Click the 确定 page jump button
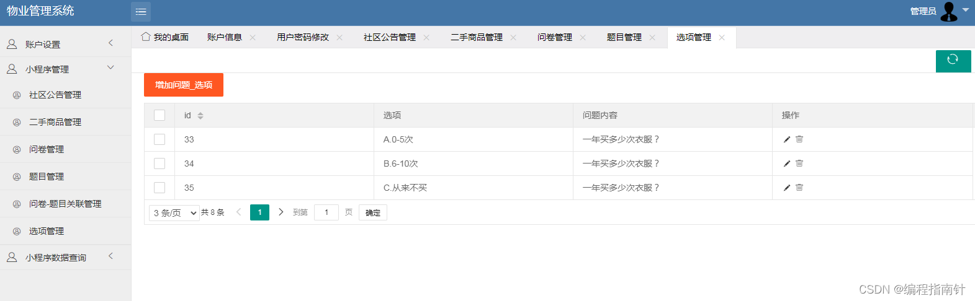The image size is (975, 301). coord(373,212)
